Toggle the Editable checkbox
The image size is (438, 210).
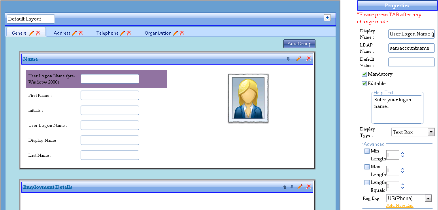[x=364, y=84]
